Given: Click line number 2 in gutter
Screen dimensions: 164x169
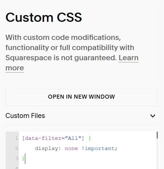Looking at the screenshot, I should click(17, 148).
